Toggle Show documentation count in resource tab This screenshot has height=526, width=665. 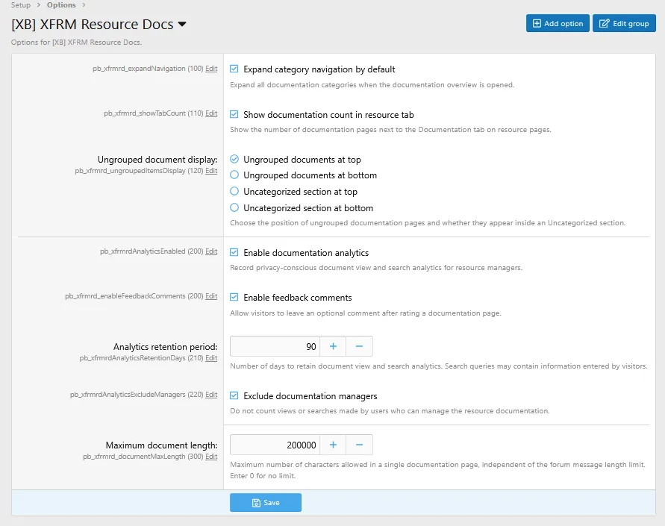tap(234, 114)
